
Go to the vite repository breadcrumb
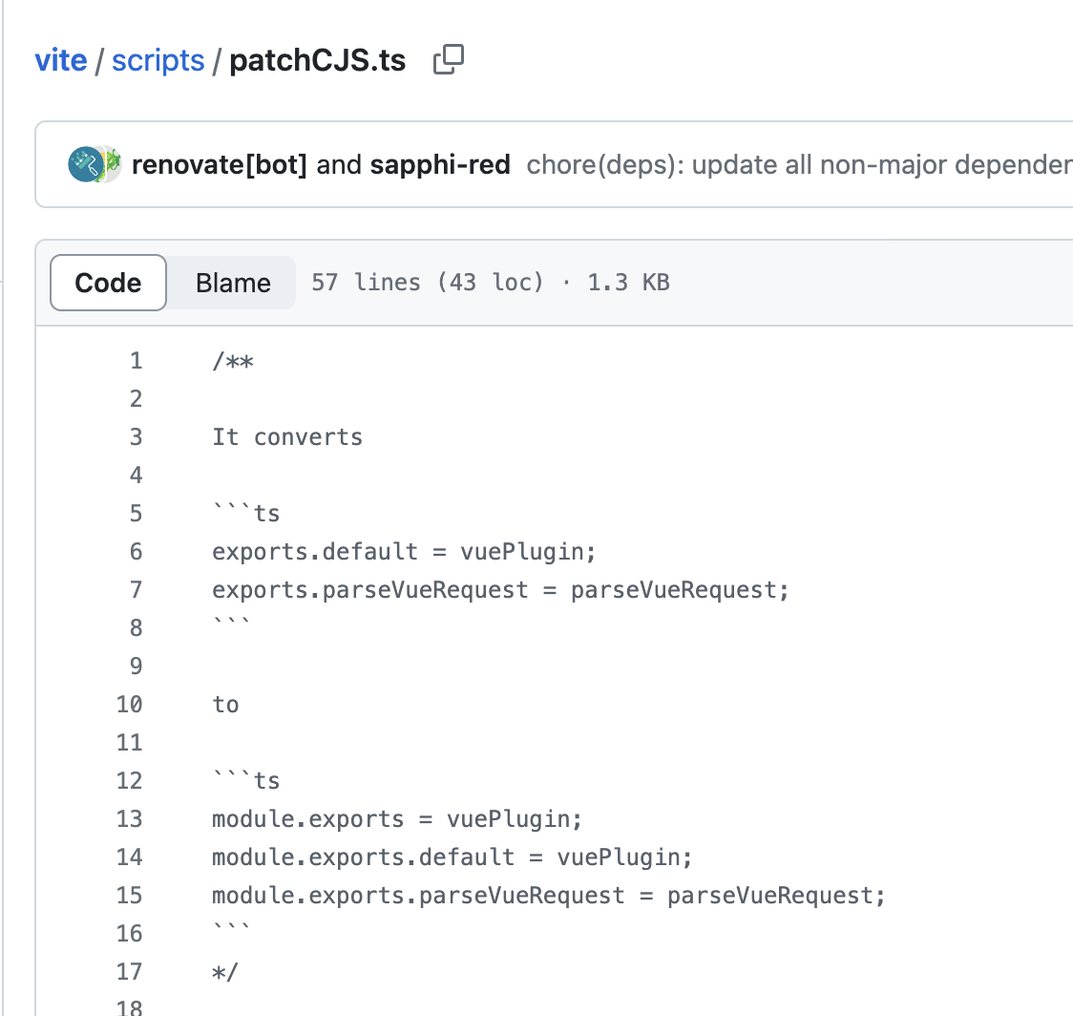60,60
